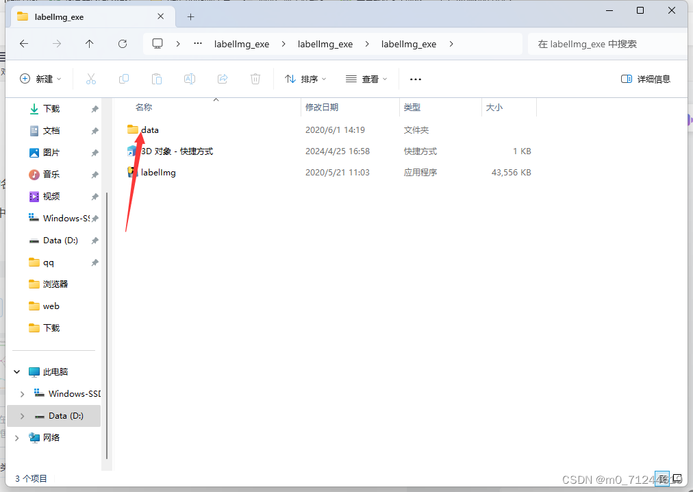Open the toolbar three-dots more options
This screenshot has height=492, width=693.
(416, 79)
